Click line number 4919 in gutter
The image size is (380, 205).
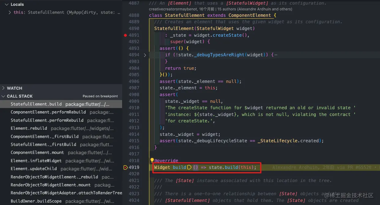(x=134, y=167)
